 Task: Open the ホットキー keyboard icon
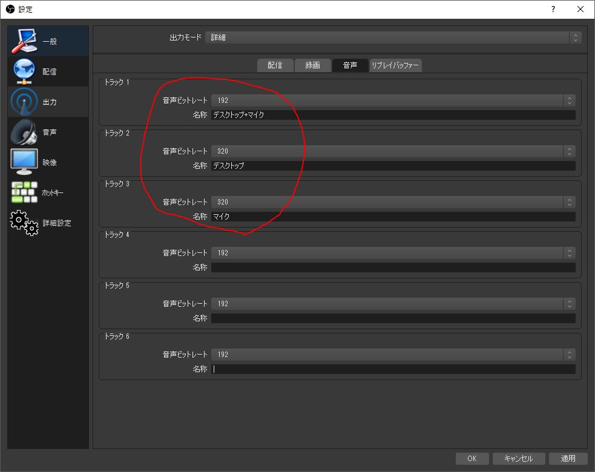[24, 192]
